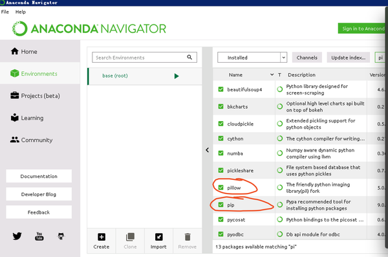Toggle the pickleshare package checkbox
The height and width of the screenshot is (257, 388).
coord(221,170)
